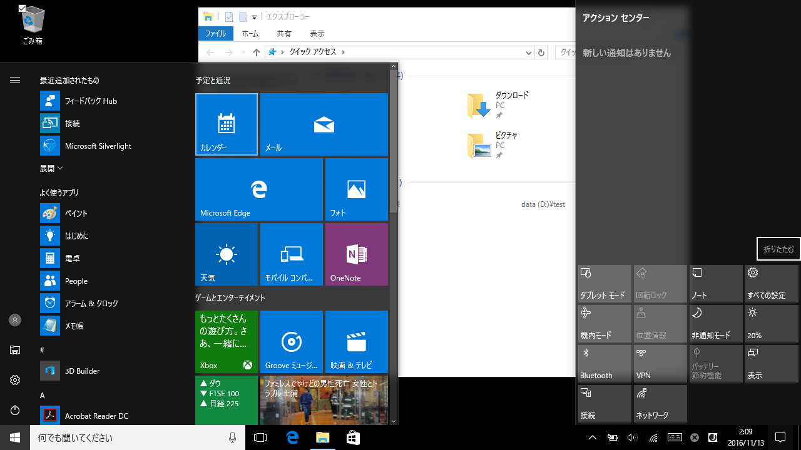Click the 20% brightness quick action
This screenshot has width=801, height=450.
click(x=771, y=323)
